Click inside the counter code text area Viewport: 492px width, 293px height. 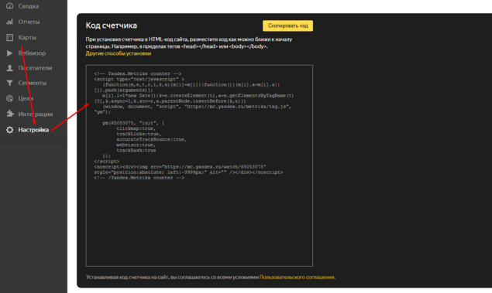coord(199,165)
